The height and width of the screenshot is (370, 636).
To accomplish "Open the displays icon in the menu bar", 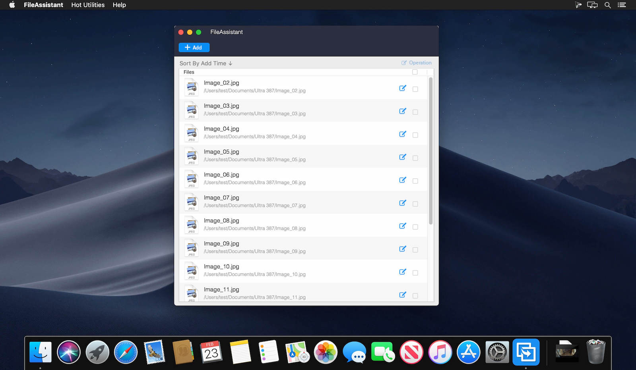I will [x=592, y=5].
